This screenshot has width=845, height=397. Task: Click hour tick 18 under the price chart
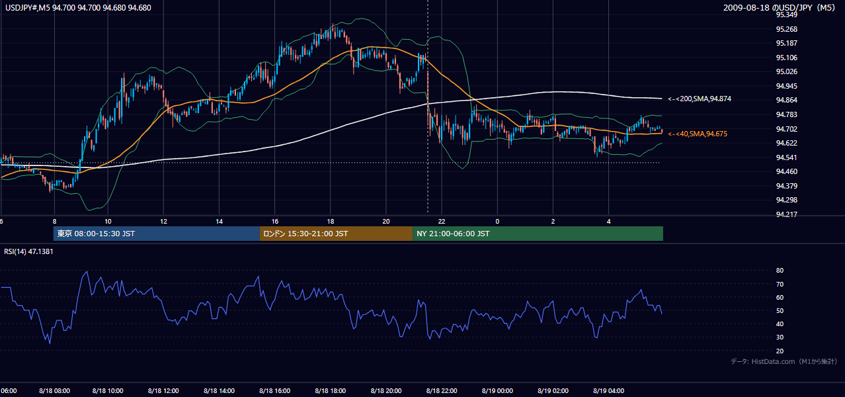click(x=330, y=221)
